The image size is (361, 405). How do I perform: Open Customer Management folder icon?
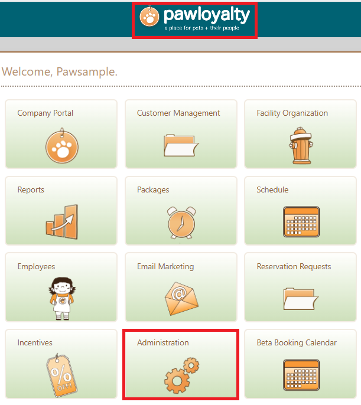click(181, 145)
